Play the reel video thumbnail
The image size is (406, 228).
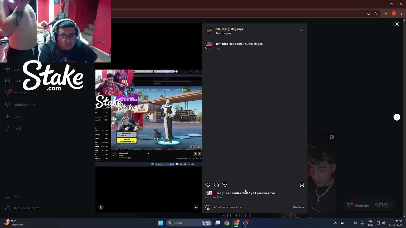click(x=148, y=118)
